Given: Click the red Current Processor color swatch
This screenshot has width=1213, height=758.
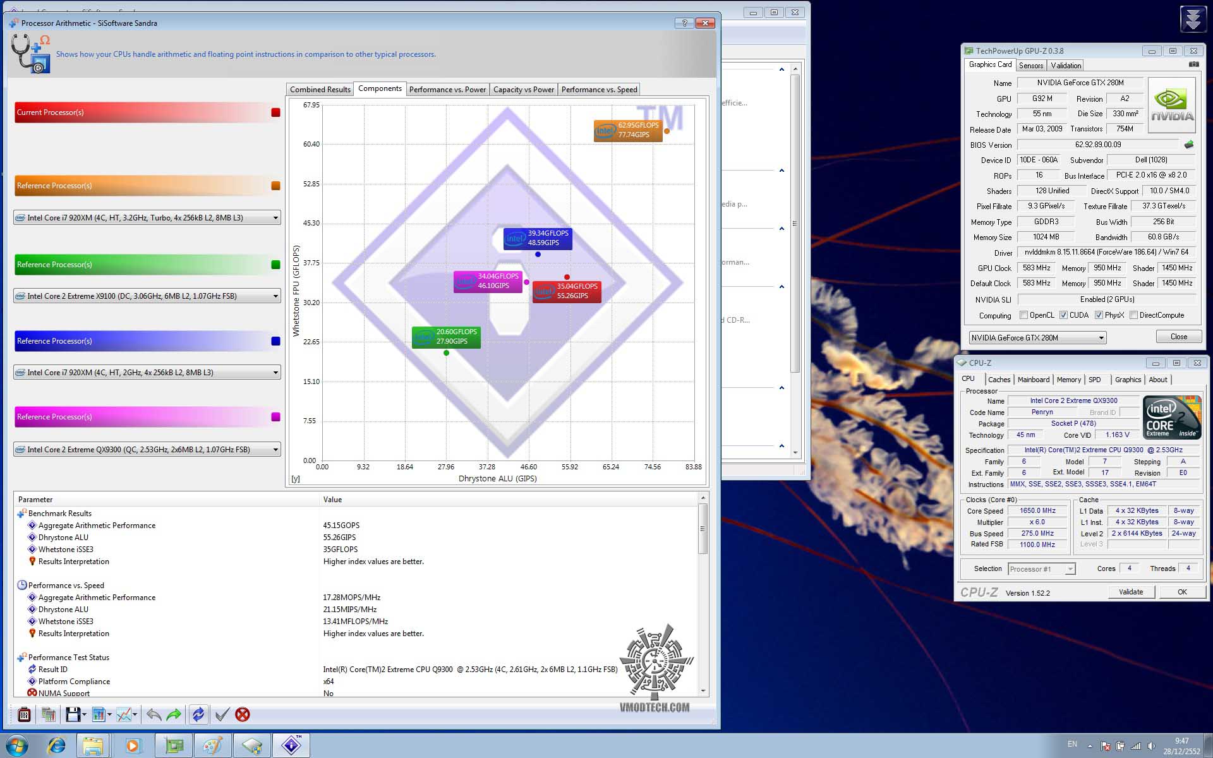Looking at the screenshot, I should [275, 112].
